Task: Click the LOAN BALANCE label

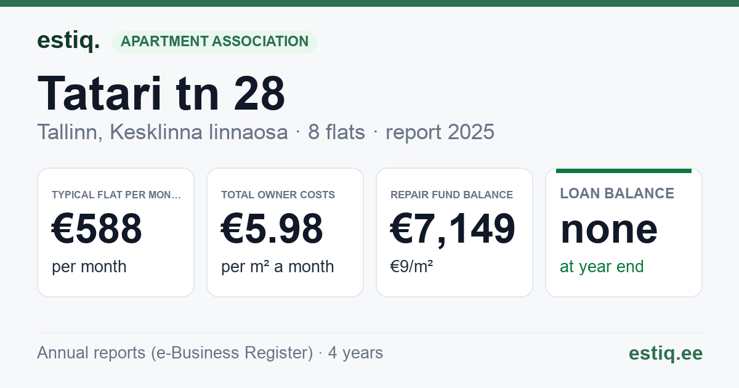Action: pyautogui.click(x=617, y=193)
